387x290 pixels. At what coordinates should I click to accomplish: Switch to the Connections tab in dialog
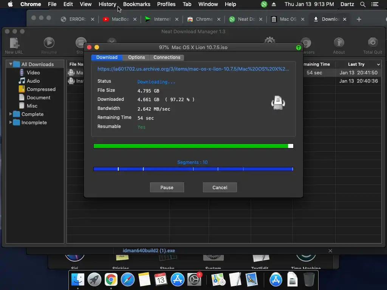pyautogui.click(x=167, y=57)
